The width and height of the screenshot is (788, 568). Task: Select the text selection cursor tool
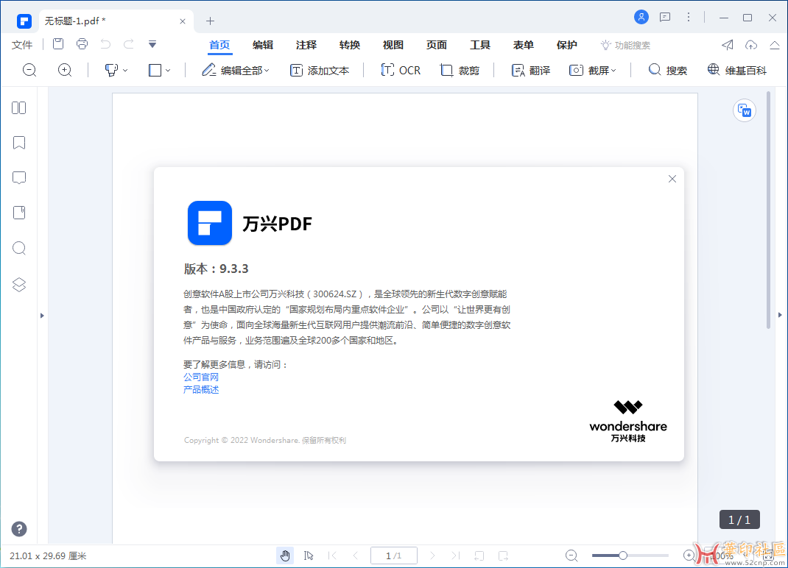click(309, 555)
